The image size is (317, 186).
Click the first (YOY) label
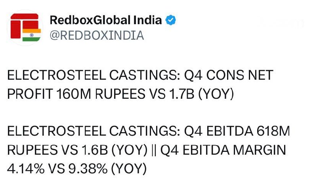[x=216, y=94]
